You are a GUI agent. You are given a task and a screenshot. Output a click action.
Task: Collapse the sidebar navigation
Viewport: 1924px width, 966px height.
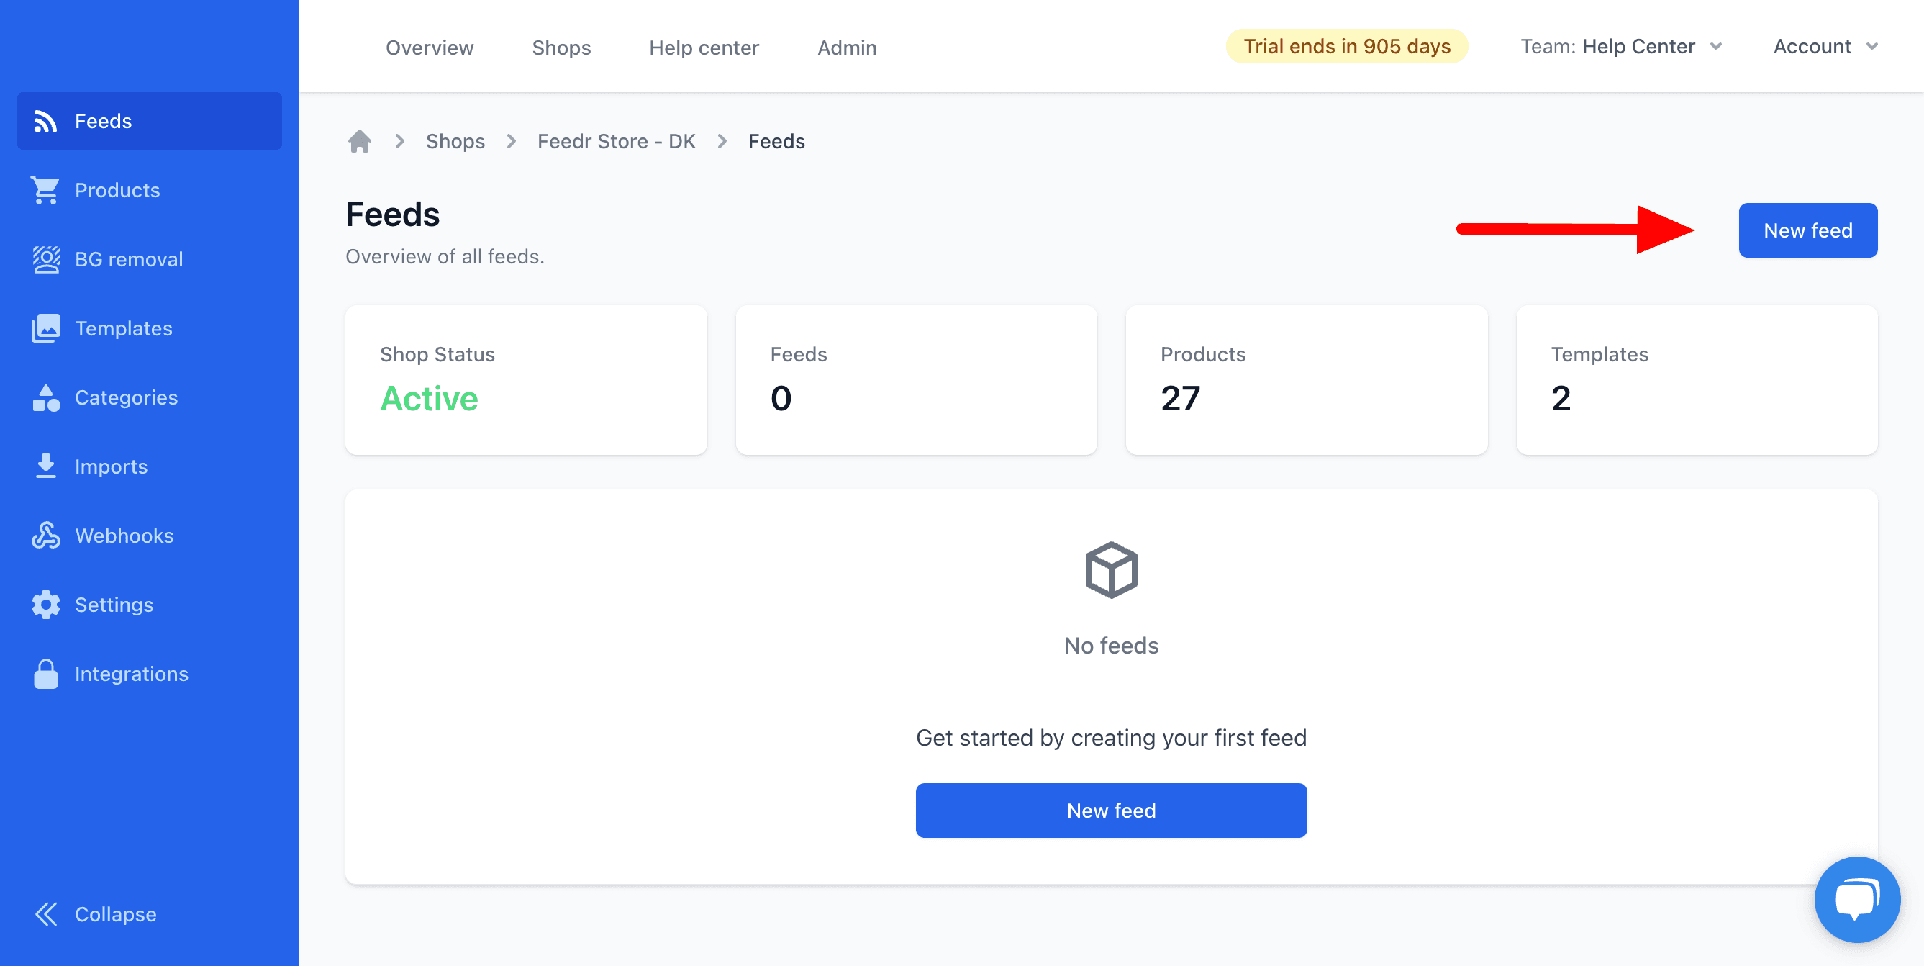96,913
